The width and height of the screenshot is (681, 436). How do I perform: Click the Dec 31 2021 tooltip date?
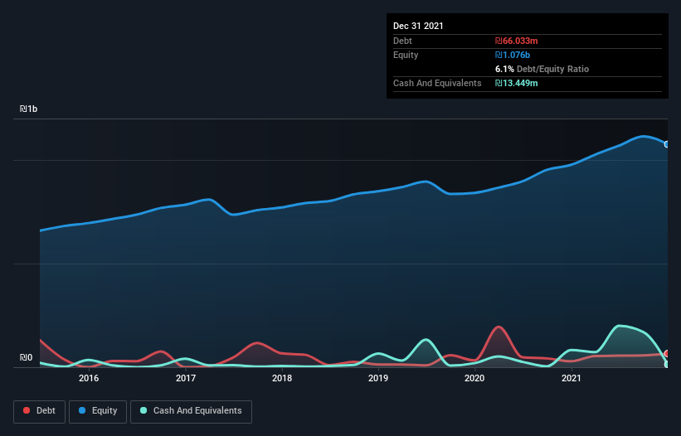418,26
